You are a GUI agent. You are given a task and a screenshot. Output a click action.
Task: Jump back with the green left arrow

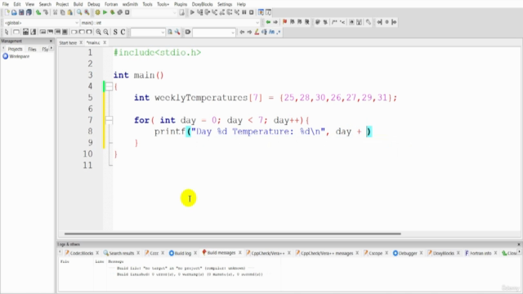pyautogui.click(x=268, y=22)
